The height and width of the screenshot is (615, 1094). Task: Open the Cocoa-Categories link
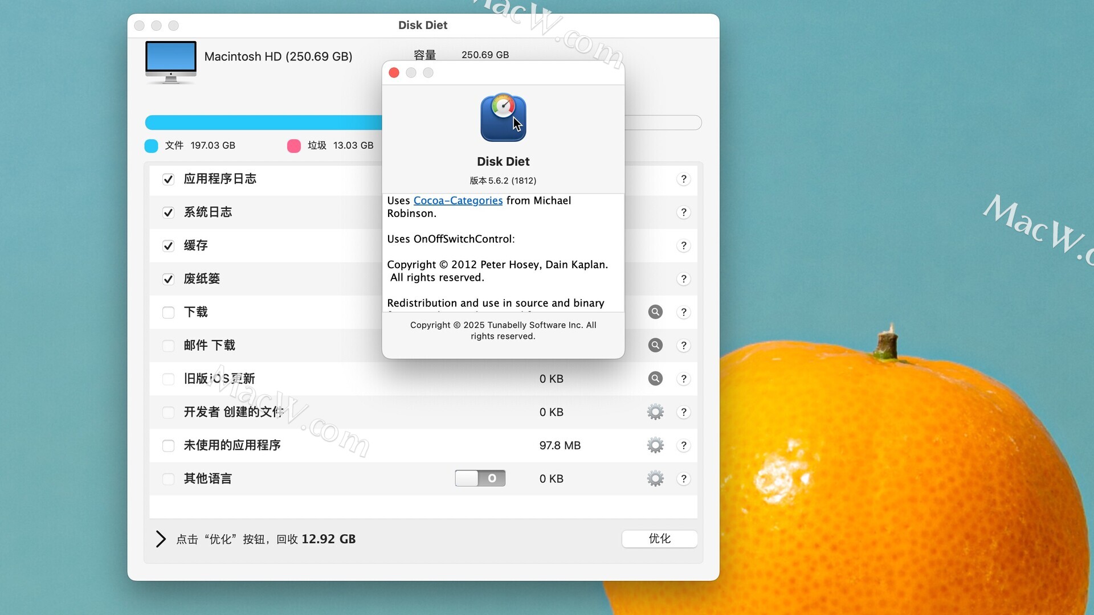click(458, 200)
